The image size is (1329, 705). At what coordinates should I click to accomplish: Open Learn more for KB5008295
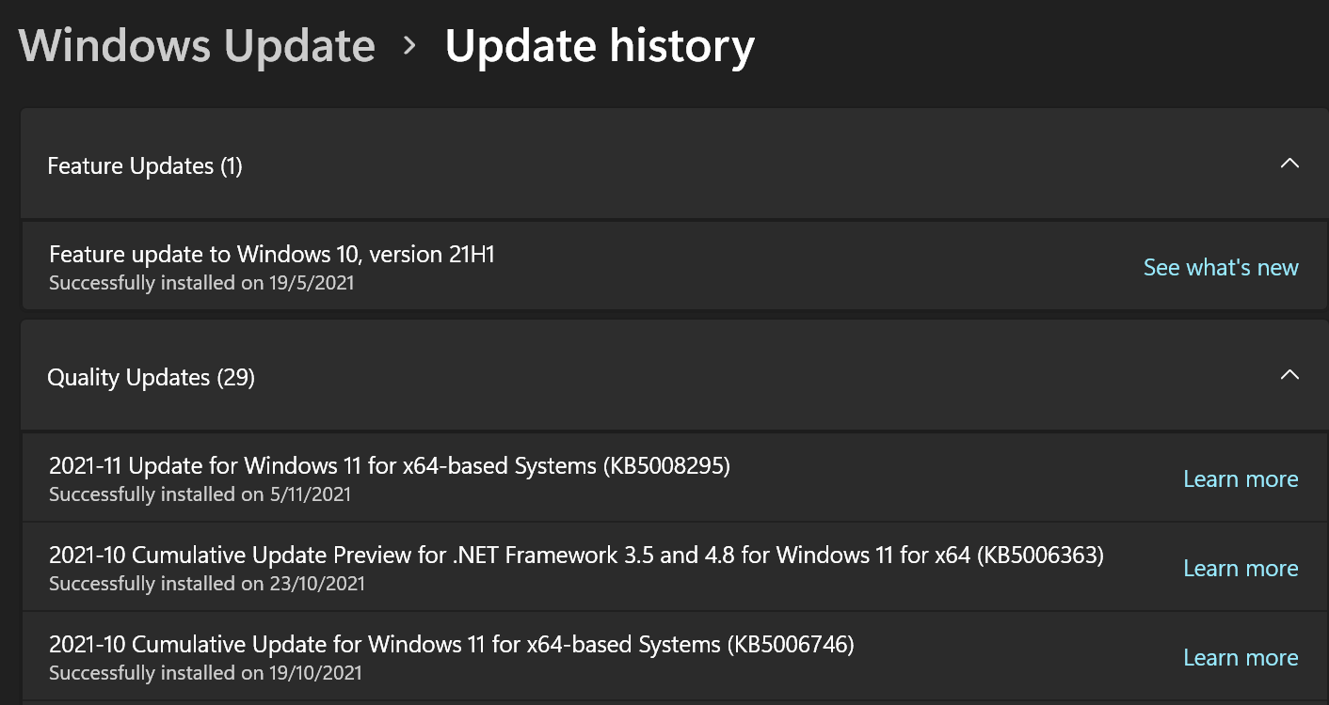tap(1241, 479)
